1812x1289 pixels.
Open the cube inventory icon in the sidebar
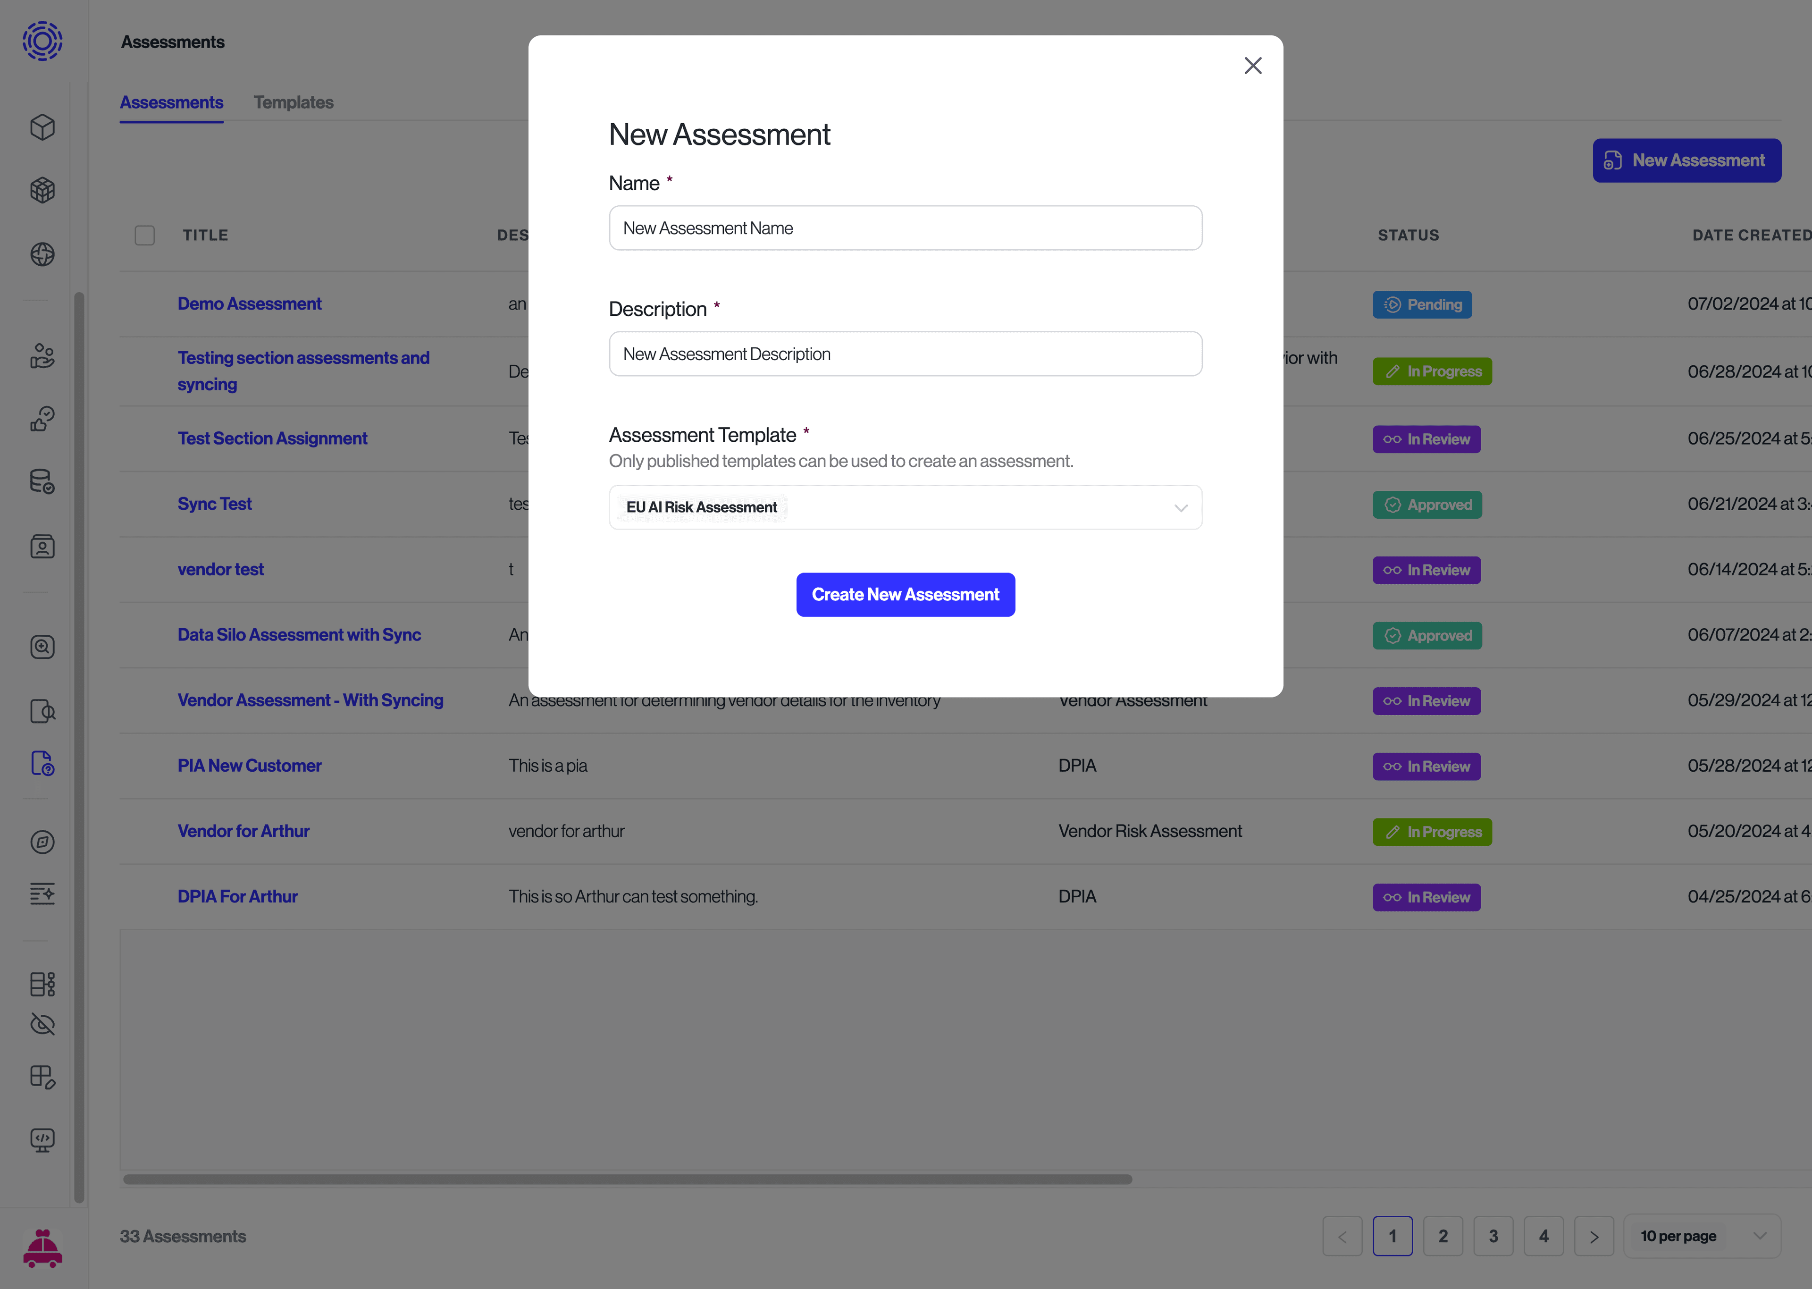[x=42, y=127]
